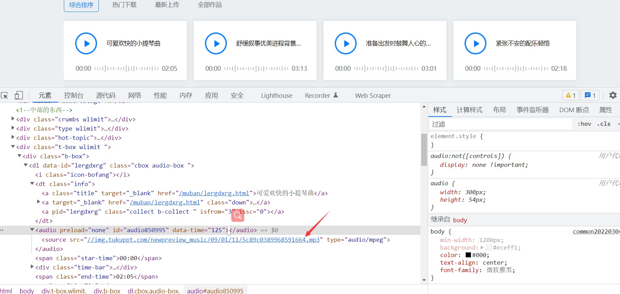This screenshot has height=294, width=620.
Task: Expand the div class hot-topic node
Action: pos(13,137)
